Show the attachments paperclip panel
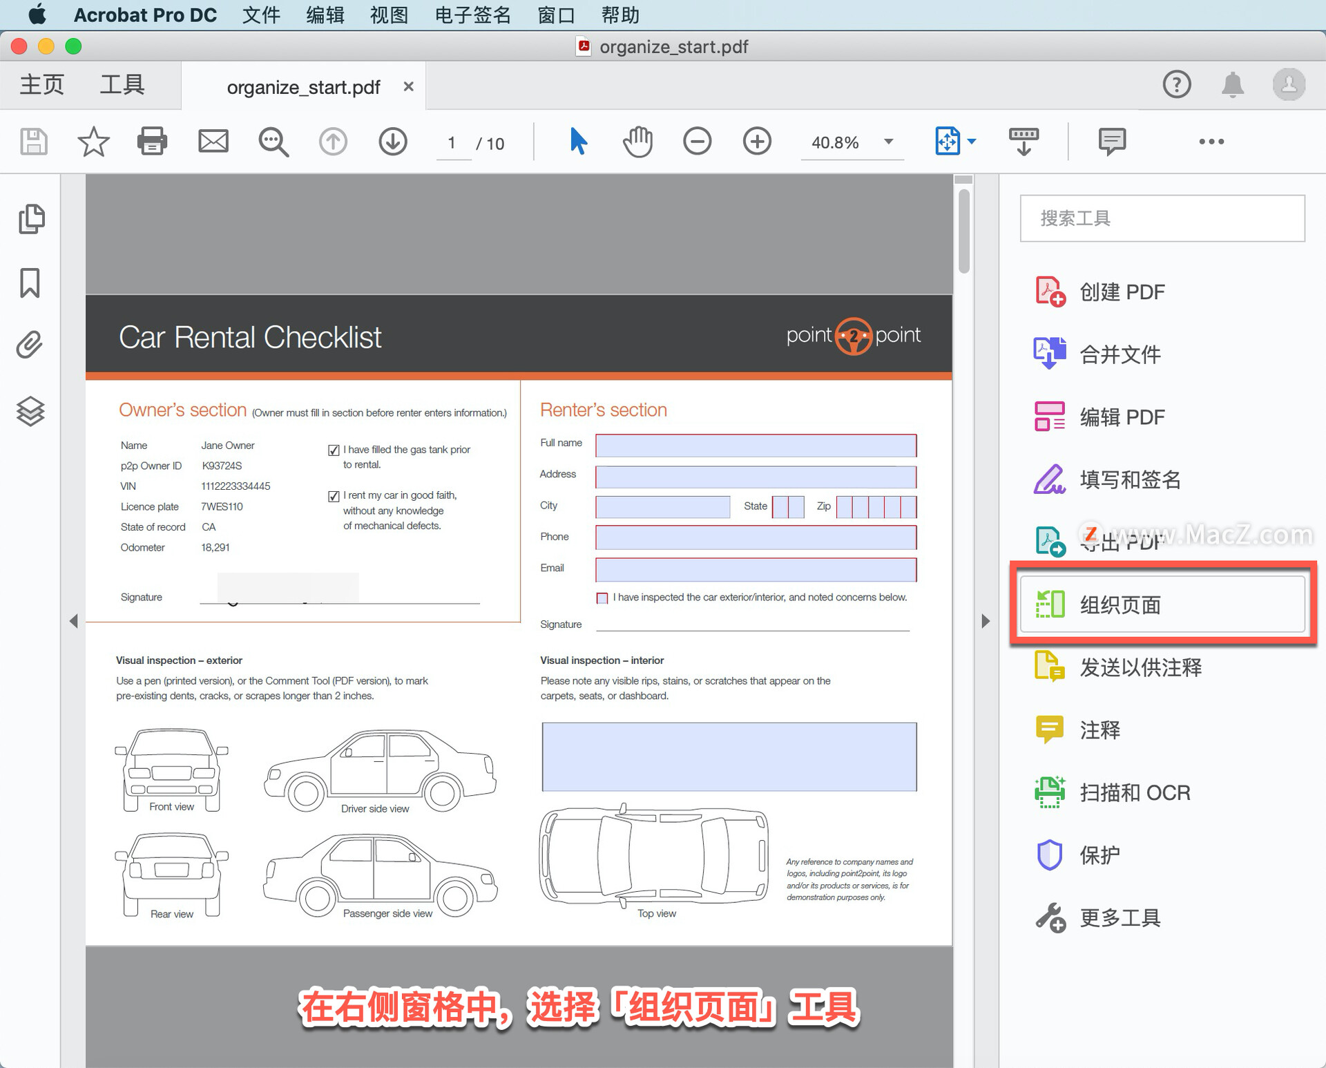Viewport: 1326px width, 1068px height. tap(30, 345)
